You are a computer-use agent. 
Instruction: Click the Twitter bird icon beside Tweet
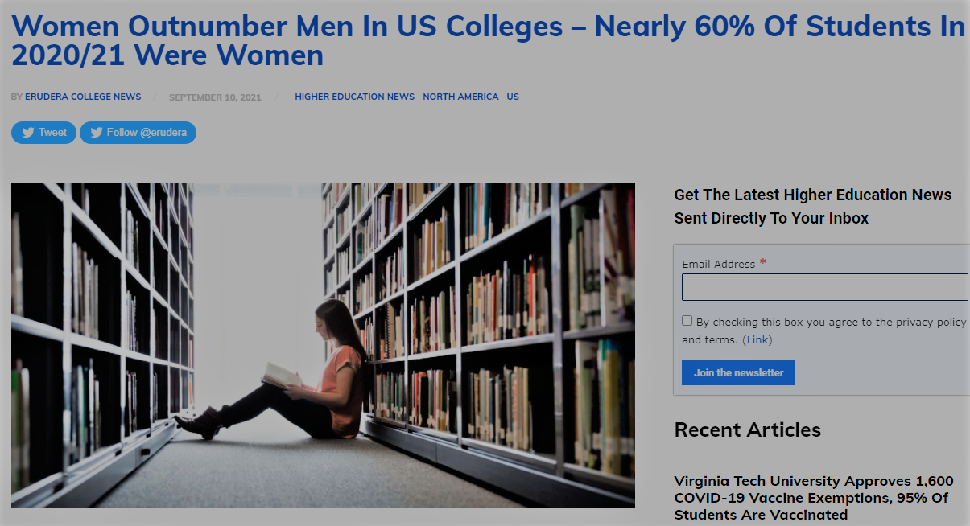click(x=28, y=133)
